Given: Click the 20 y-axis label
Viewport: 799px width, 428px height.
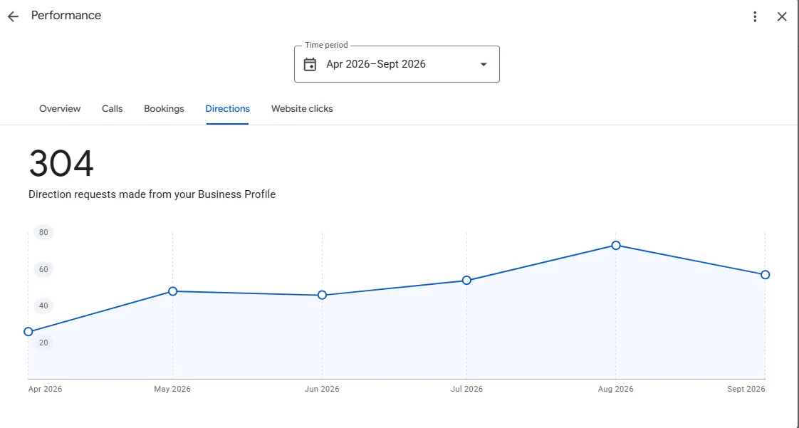Looking at the screenshot, I should pos(43,343).
